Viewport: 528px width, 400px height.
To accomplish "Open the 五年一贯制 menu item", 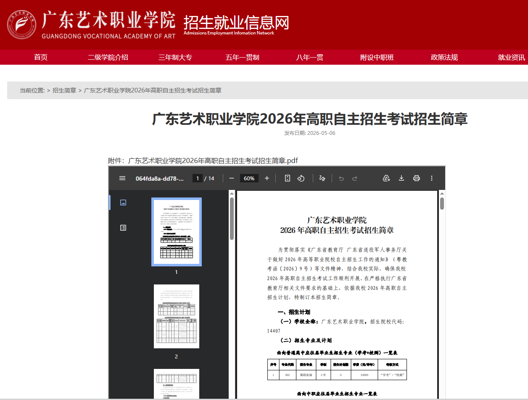I will pyautogui.click(x=243, y=58).
